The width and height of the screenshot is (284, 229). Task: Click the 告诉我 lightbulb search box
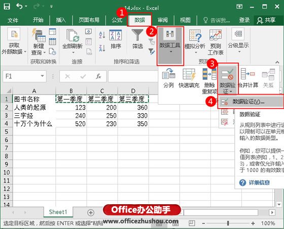pyautogui.click(x=217, y=20)
